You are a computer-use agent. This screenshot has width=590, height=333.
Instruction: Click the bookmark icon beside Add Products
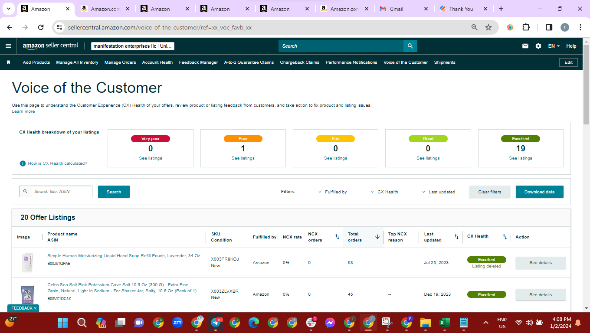(x=8, y=62)
